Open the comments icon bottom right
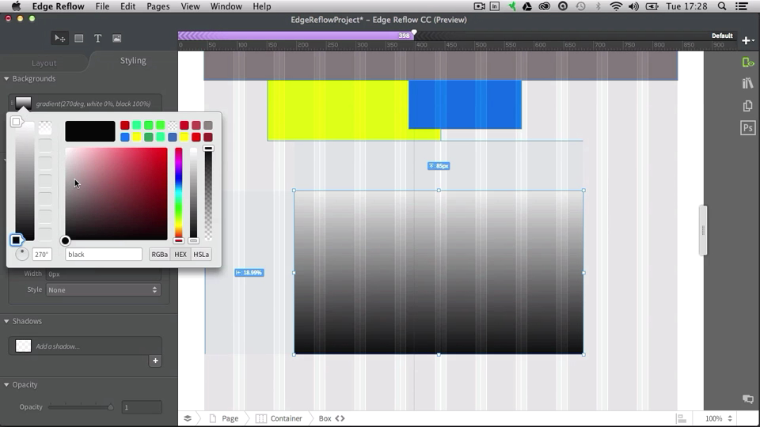The height and width of the screenshot is (427, 760). 748,399
